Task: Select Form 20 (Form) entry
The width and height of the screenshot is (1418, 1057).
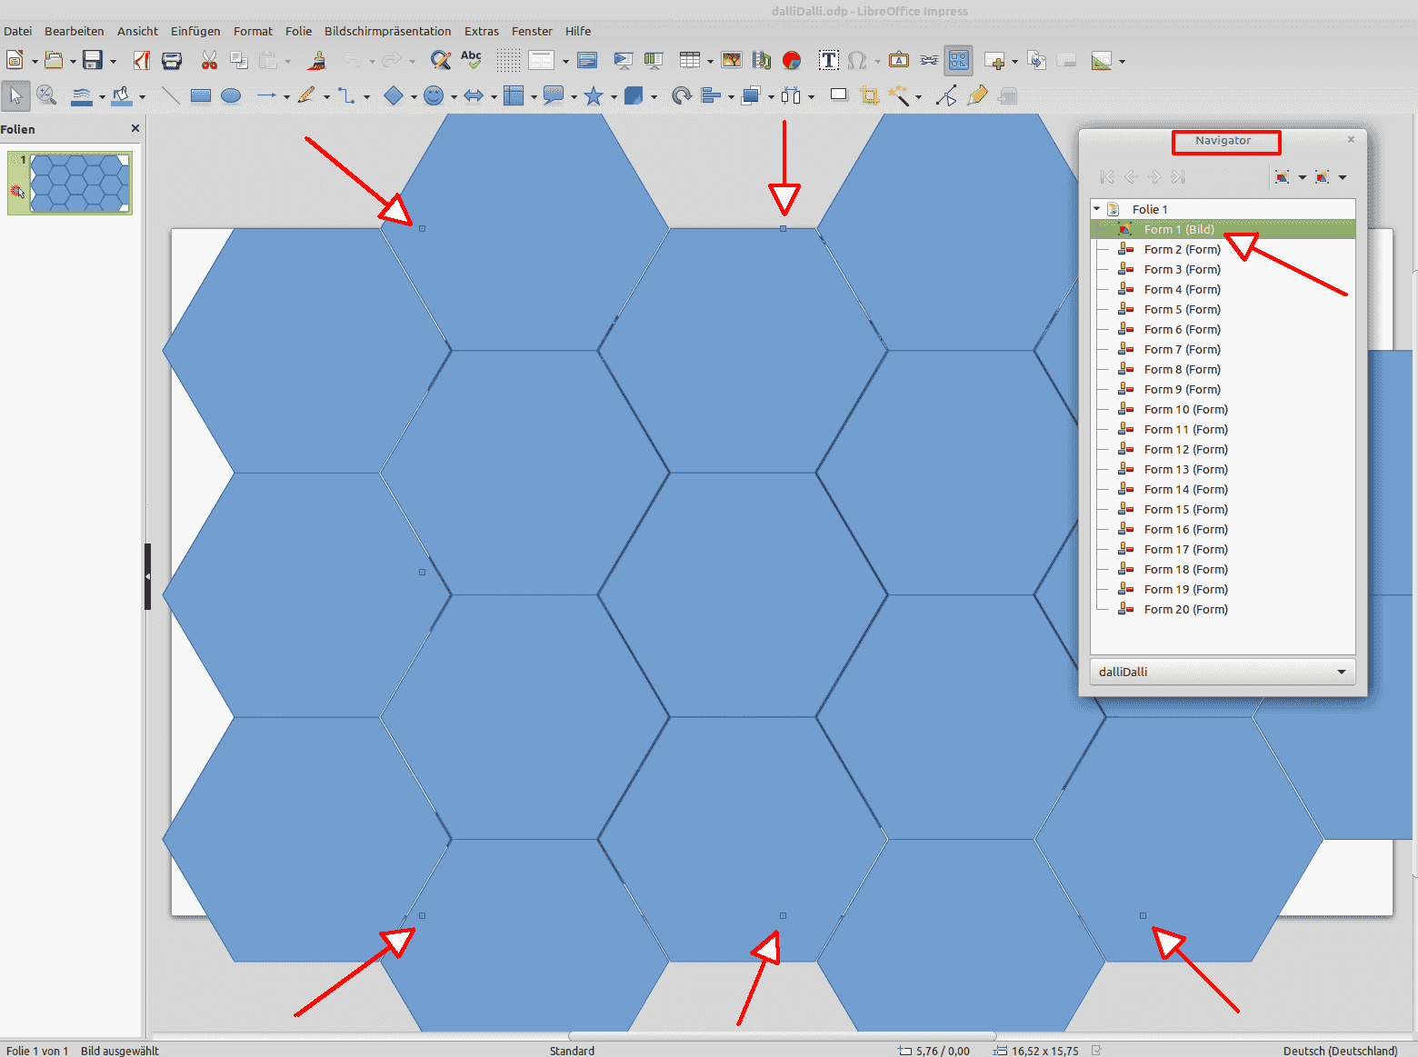Action: pyautogui.click(x=1223, y=609)
